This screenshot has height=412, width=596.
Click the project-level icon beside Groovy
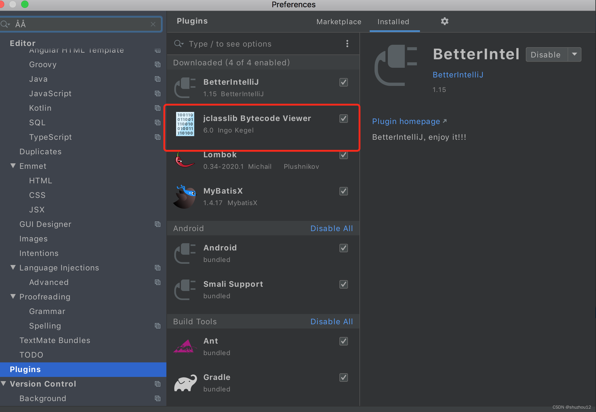(158, 64)
